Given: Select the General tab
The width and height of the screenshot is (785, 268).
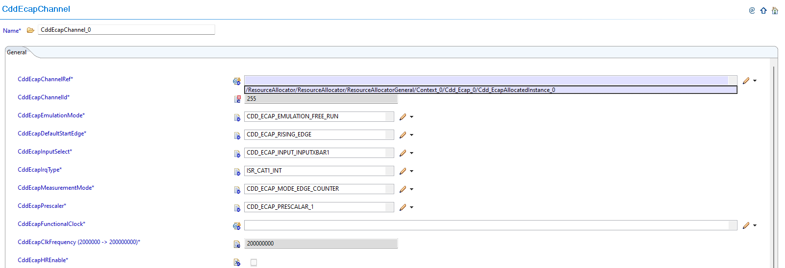Looking at the screenshot, I should pos(17,52).
